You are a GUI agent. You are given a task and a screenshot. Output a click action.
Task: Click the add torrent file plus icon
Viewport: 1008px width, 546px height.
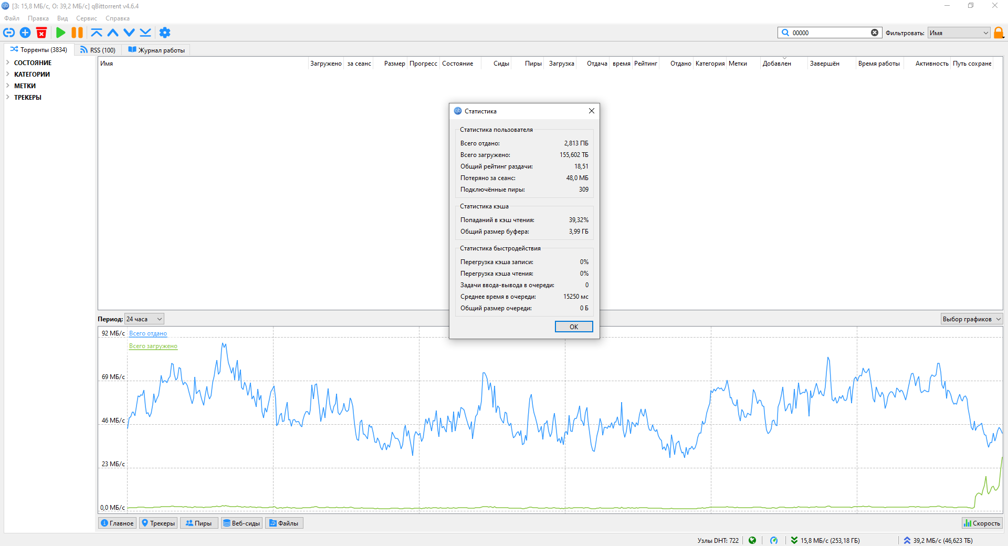click(25, 33)
